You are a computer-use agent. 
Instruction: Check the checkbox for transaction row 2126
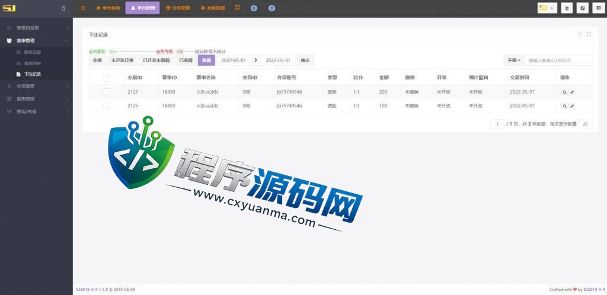click(106, 105)
